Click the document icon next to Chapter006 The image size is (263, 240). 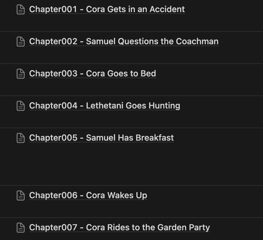click(x=20, y=195)
